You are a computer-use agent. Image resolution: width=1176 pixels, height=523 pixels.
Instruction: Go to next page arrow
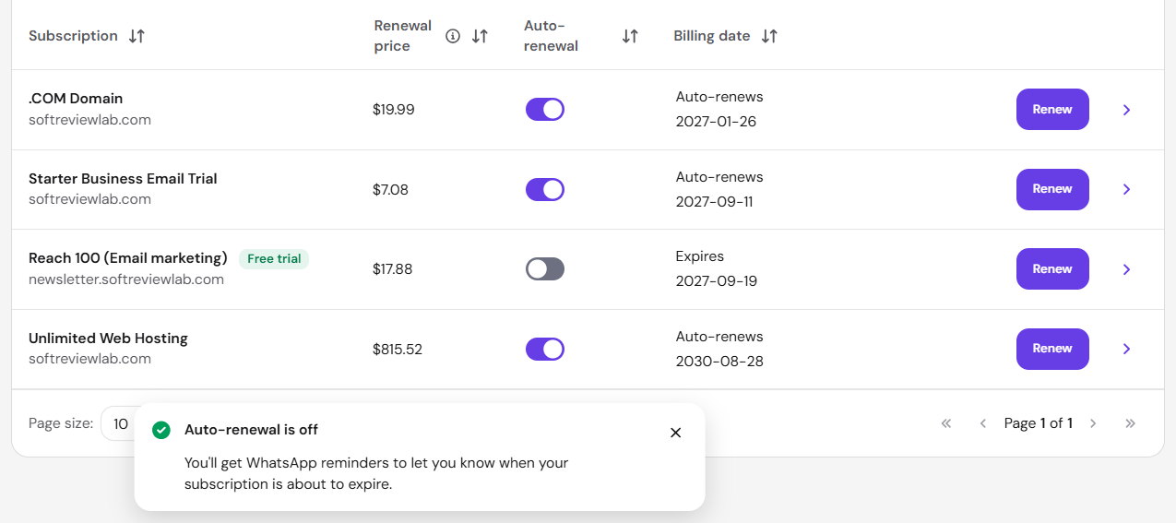pyautogui.click(x=1093, y=423)
